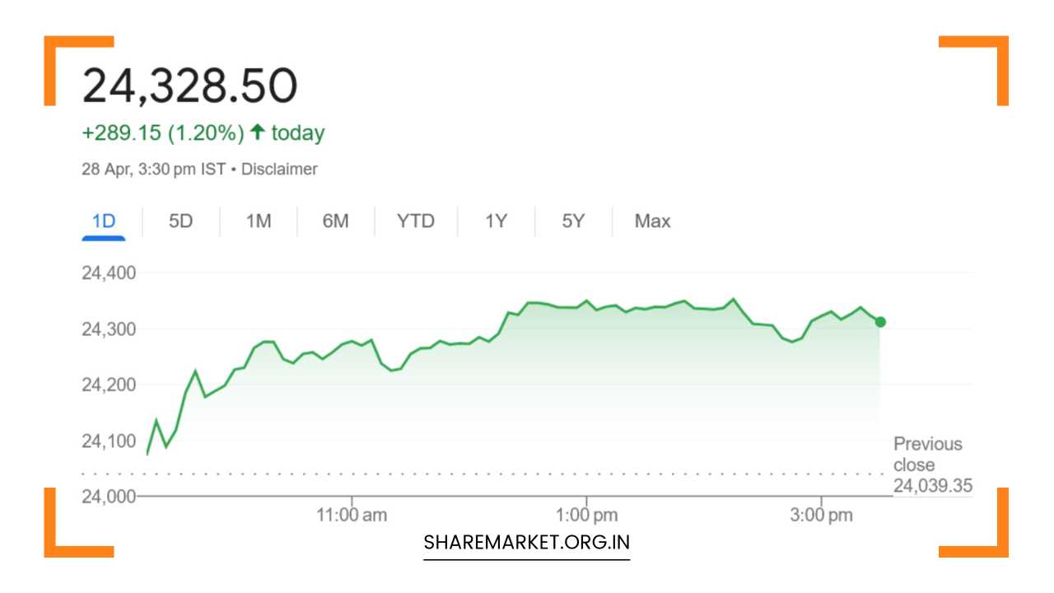The width and height of the screenshot is (1054, 593).
Task: Click the +289.15 (1.20%) change text
Action: point(163,133)
